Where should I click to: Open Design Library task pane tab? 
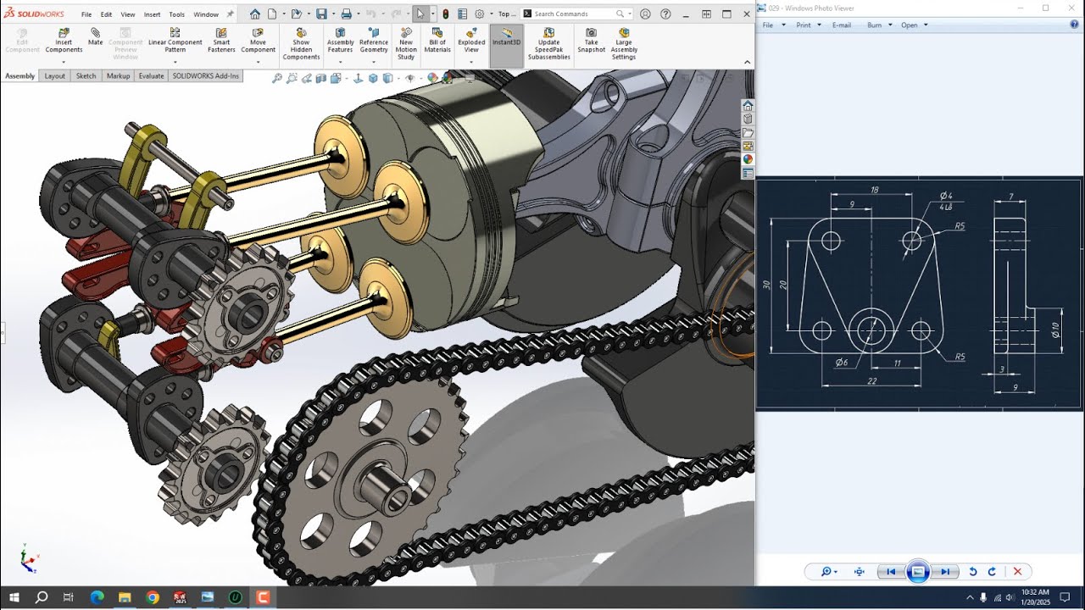tap(748, 119)
